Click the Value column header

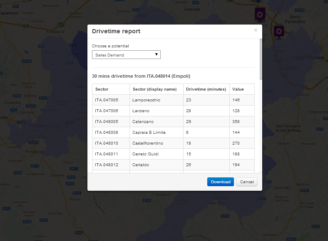242,89
